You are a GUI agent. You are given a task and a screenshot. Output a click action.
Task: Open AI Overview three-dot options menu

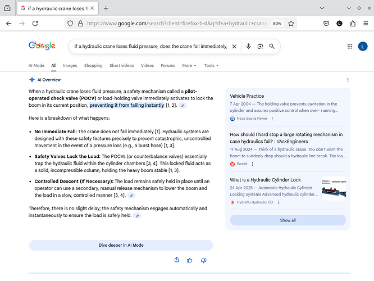[348, 80]
